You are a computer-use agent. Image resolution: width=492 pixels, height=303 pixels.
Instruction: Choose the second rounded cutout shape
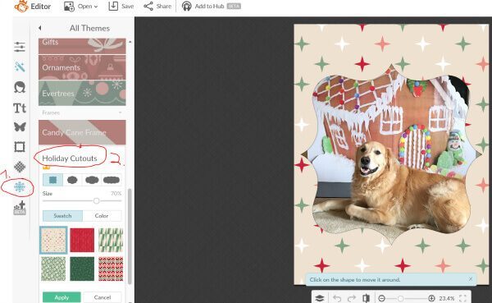[x=72, y=180]
